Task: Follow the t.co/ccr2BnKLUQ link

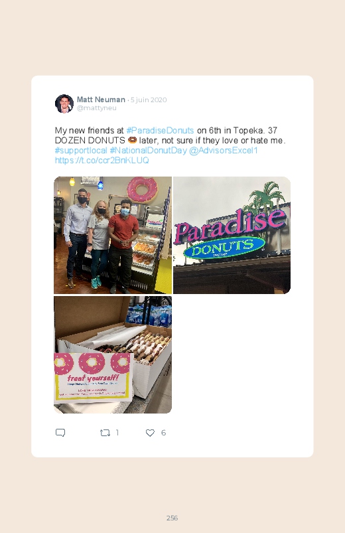Action: tap(102, 160)
